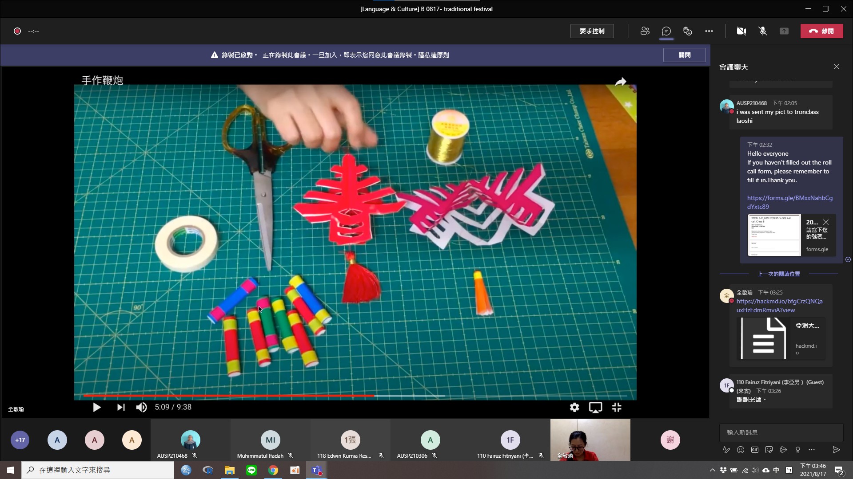
Task: Send the chat message
Action: [836, 450]
